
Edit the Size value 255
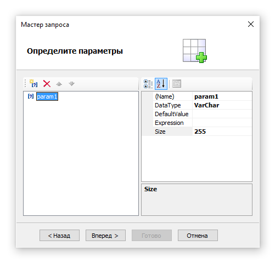click(222, 131)
